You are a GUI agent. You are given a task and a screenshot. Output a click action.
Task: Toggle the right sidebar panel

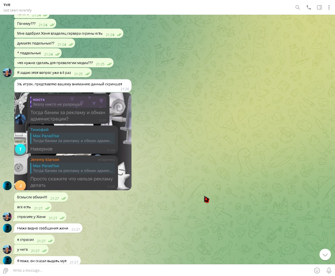coord(319,7)
